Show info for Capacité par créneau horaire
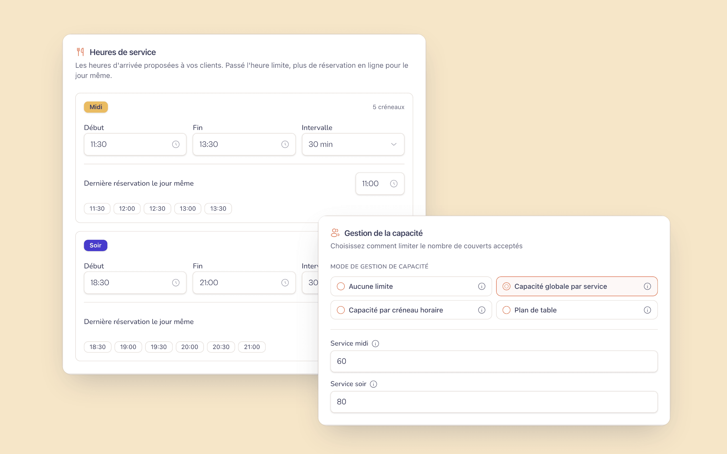This screenshot has height=454, width=727. (x=482, y=310)
